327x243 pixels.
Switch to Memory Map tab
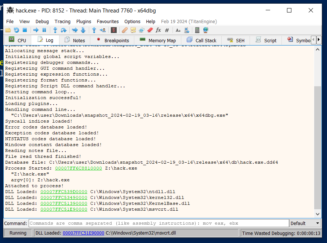click(158, 40)
